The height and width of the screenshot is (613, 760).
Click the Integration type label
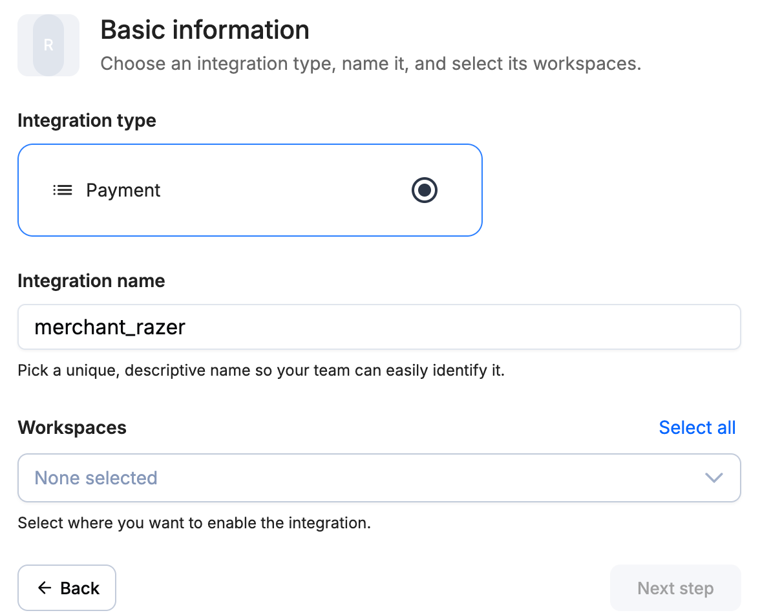click(x=87, y=120)
